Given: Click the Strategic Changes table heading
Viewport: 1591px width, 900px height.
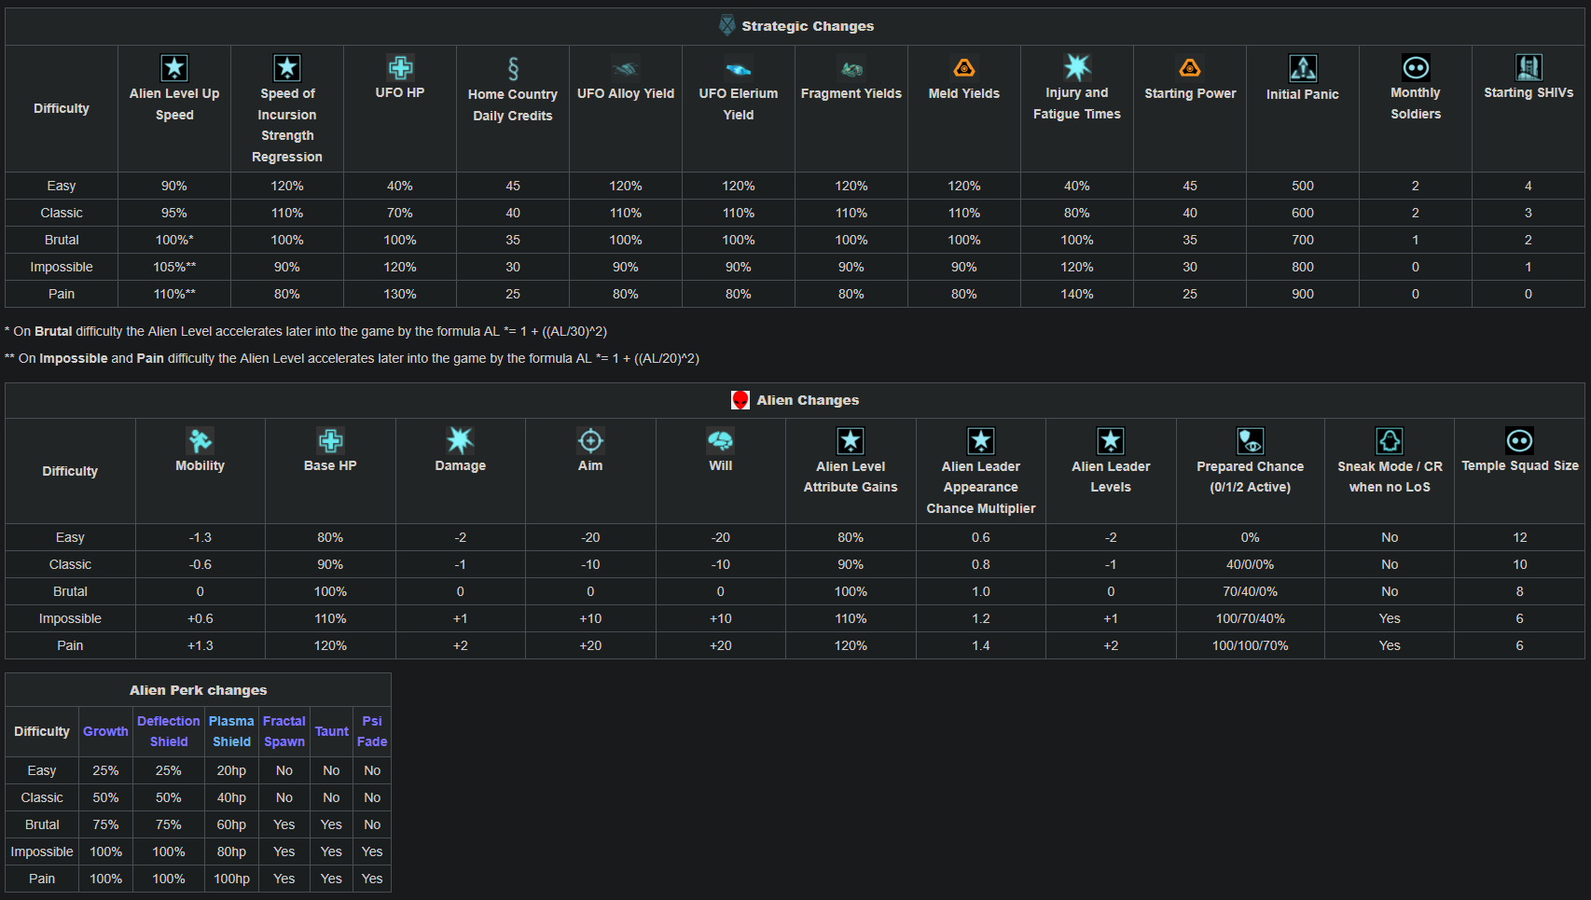Looking at the screenshot, I should pyautogui.click(x=808, y=26).
